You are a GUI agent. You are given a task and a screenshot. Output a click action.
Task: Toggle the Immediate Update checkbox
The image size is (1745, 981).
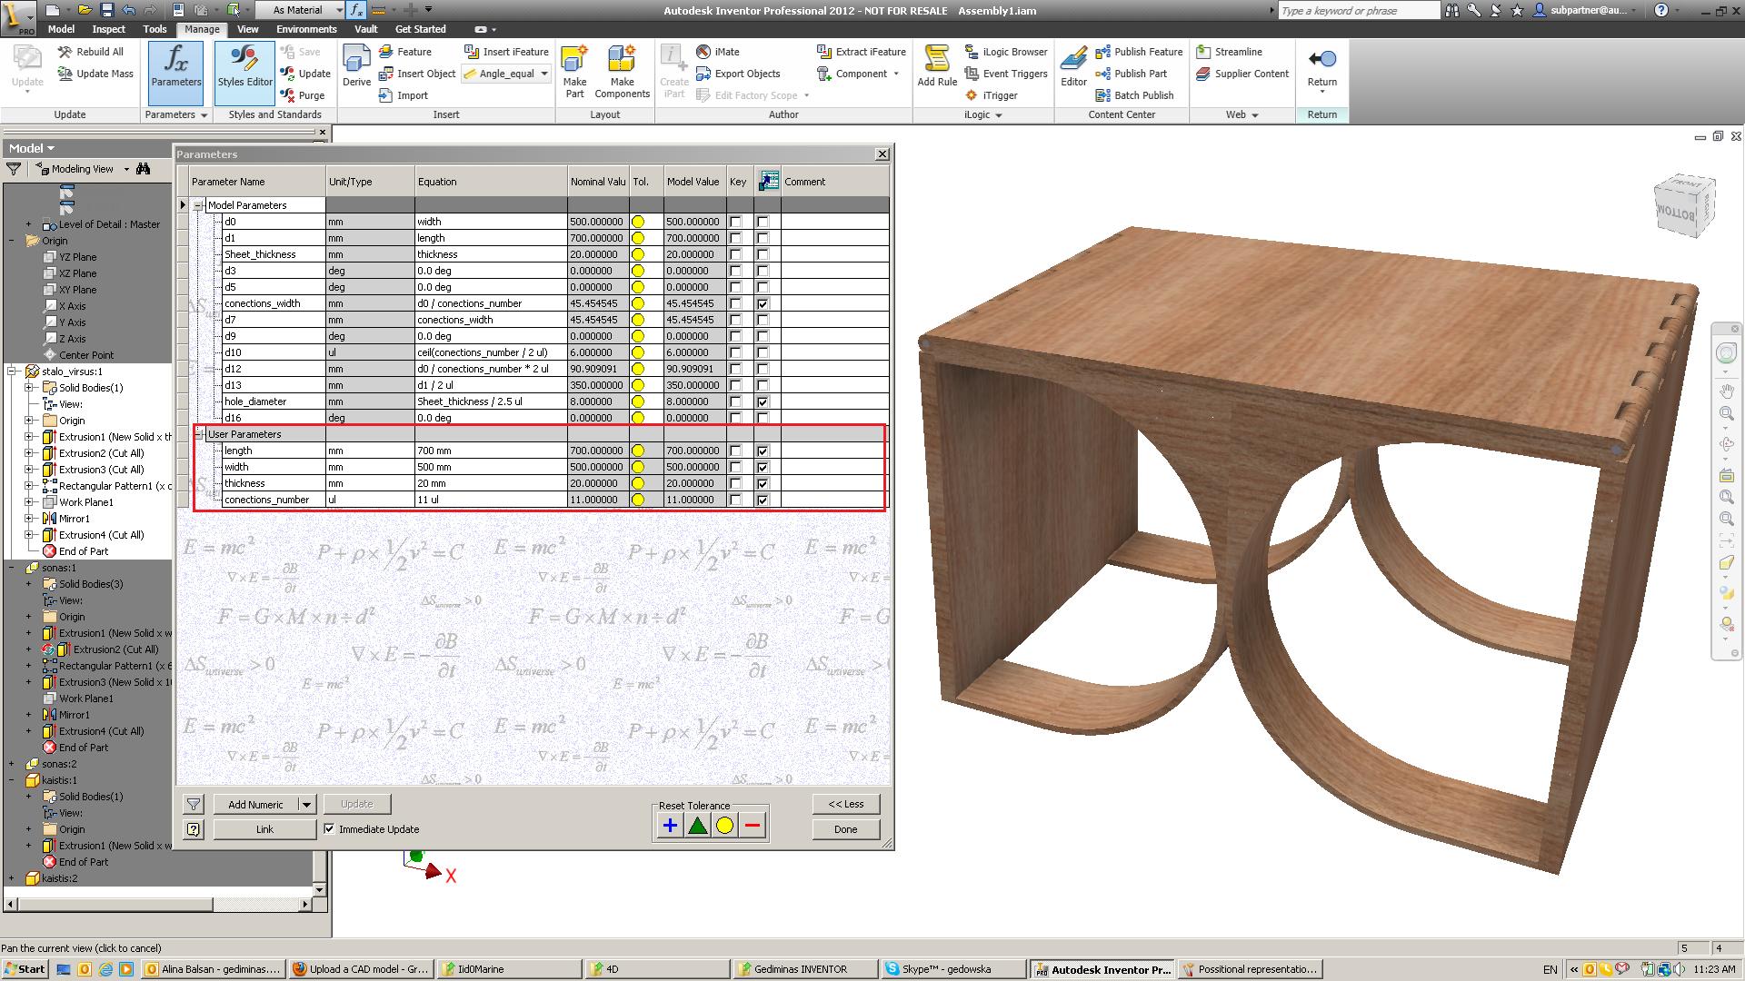click(330, 829)
